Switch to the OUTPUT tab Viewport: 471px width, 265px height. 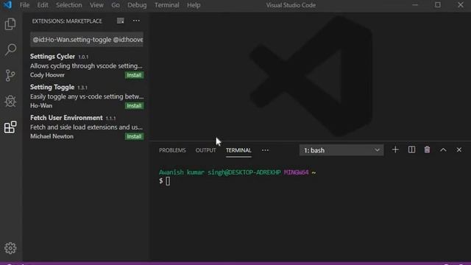coord(206,150)
